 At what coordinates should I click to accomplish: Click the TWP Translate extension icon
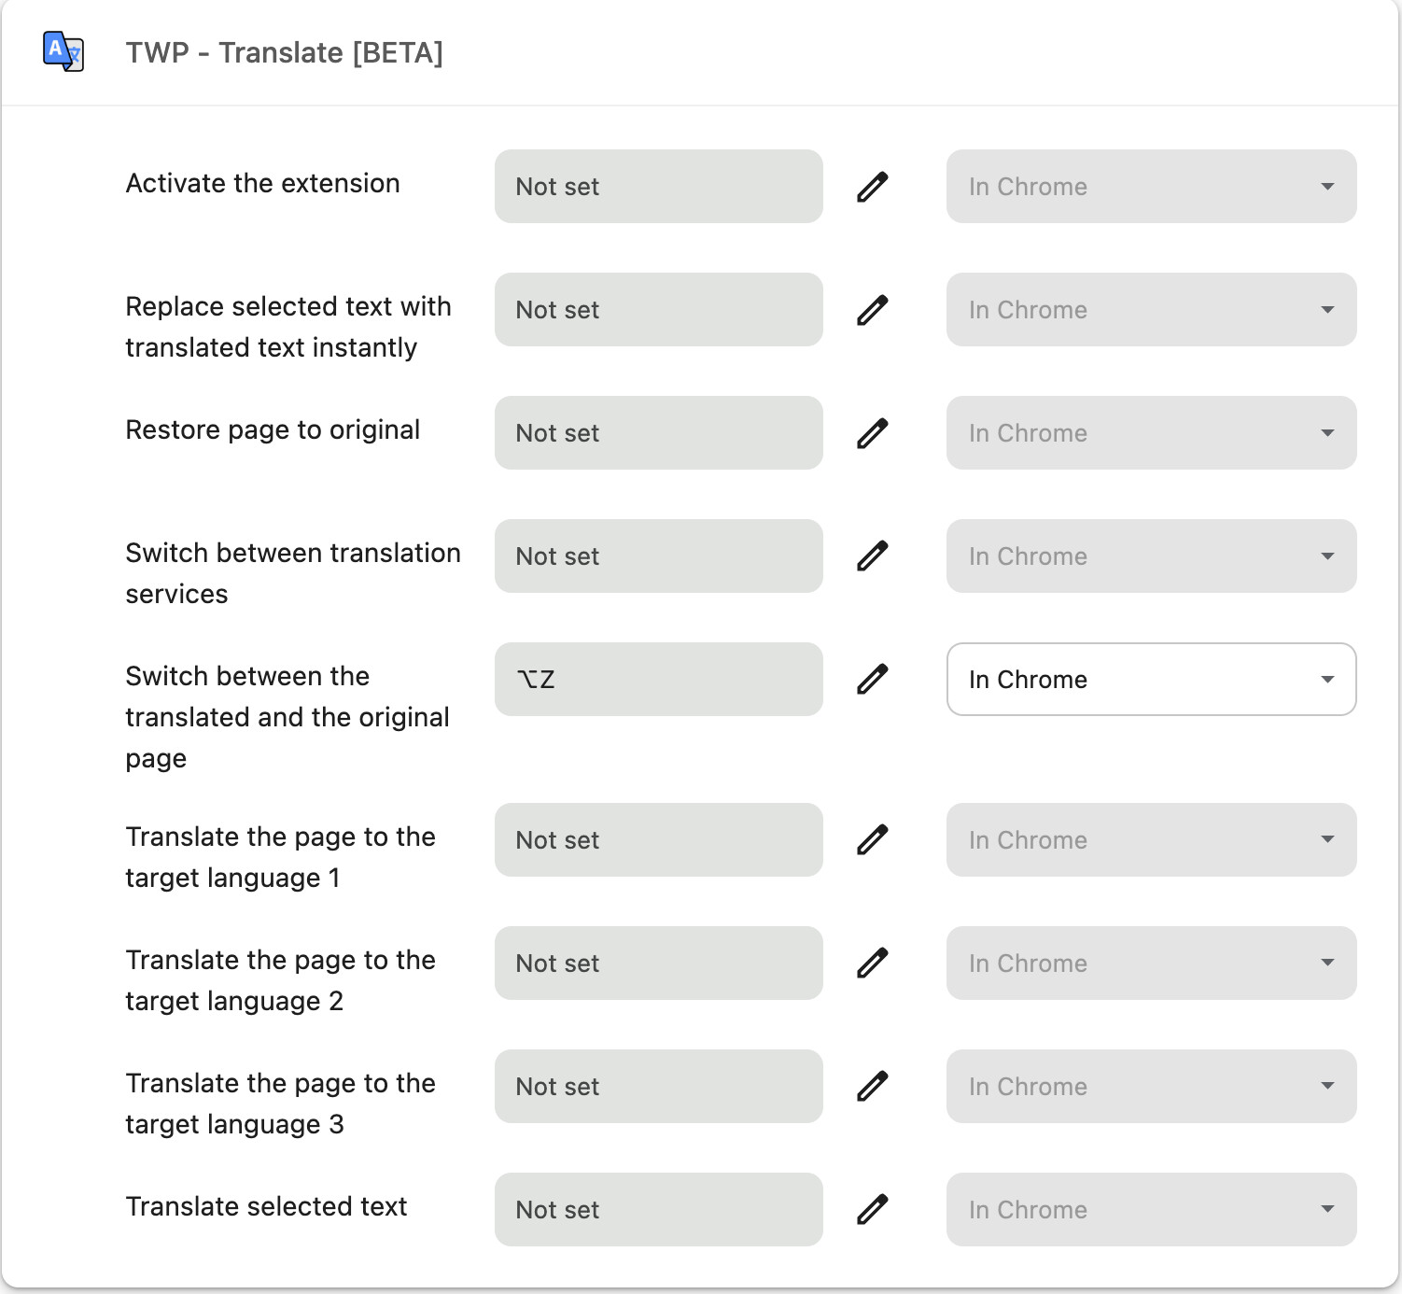point(63,51)
